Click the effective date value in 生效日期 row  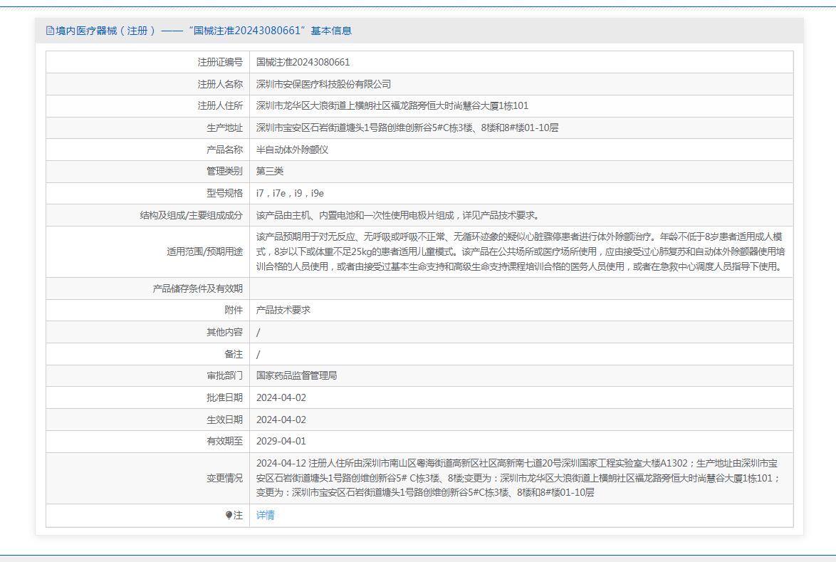pos(281,420)
